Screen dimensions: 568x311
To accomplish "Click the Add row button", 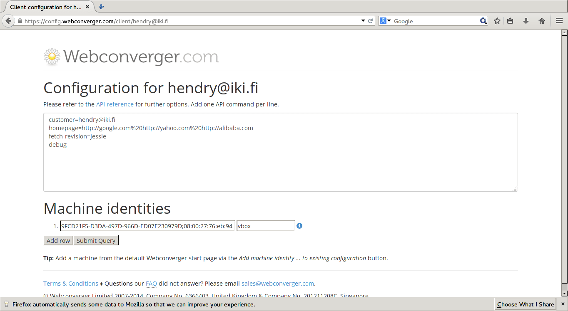I will coord(58,240).
